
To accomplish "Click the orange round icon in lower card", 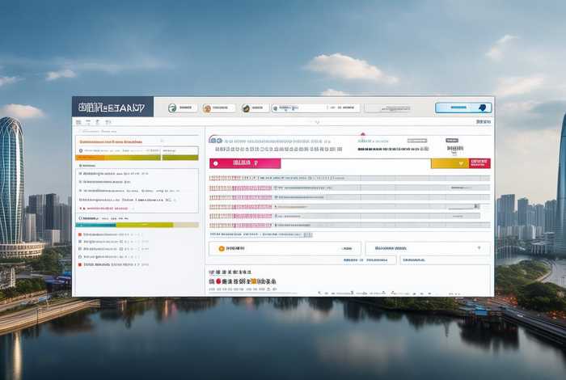I will 219,249.
